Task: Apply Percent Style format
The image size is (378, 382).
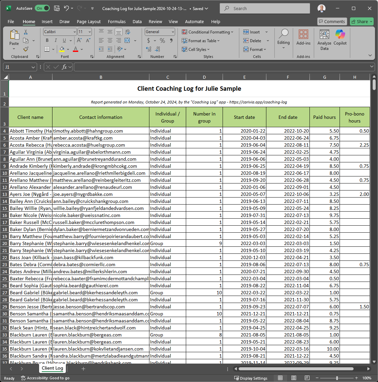Action: point(162,41)
